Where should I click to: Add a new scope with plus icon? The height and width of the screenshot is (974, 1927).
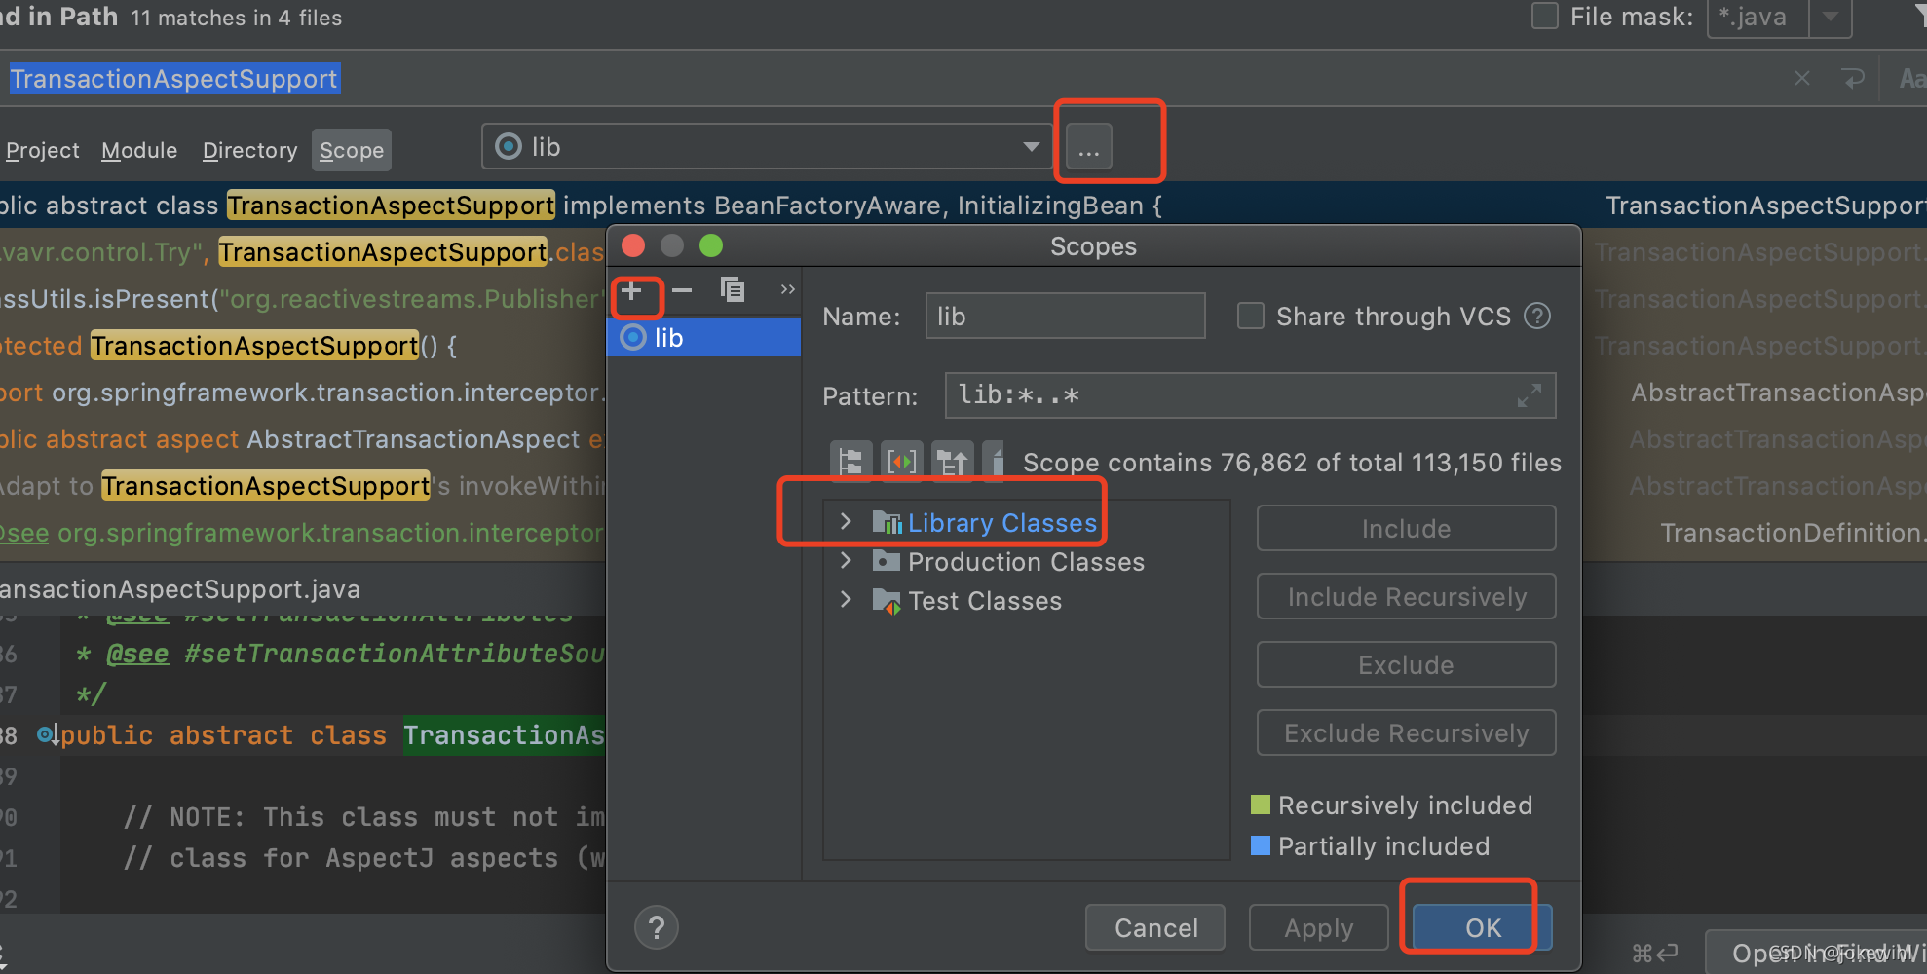click(631, 290)
